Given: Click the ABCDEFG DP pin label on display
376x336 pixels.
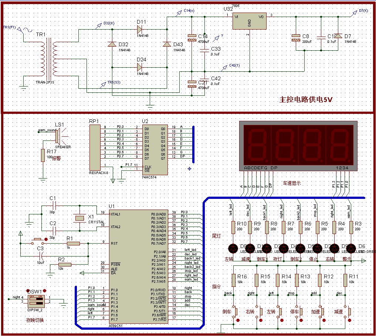Looking at the screenshot, I should point(261,168).
